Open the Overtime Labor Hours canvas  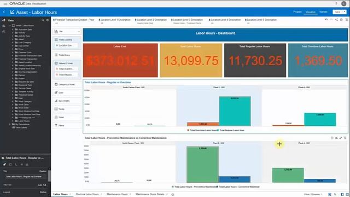pyautogui.click(x=87, y=194)
